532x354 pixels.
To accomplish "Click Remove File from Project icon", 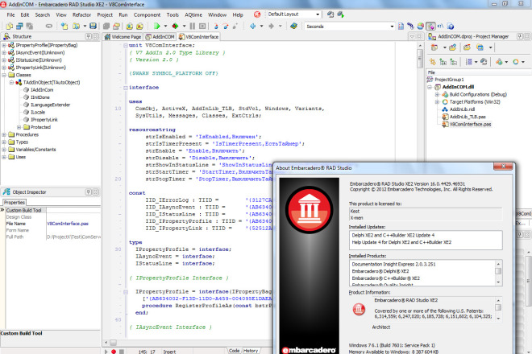I will 139,26.
